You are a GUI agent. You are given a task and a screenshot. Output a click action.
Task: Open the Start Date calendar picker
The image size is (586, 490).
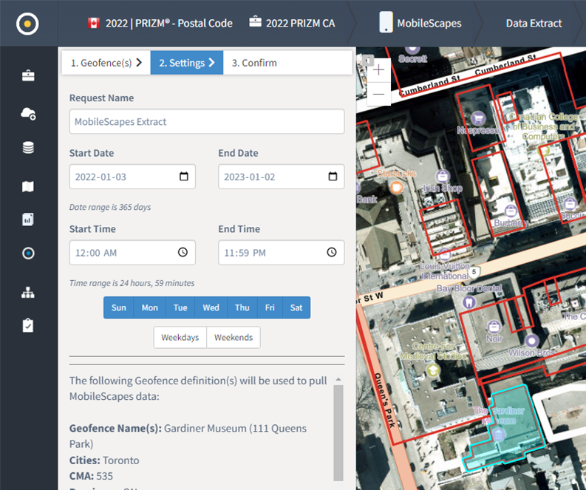(x=183, y=177)
